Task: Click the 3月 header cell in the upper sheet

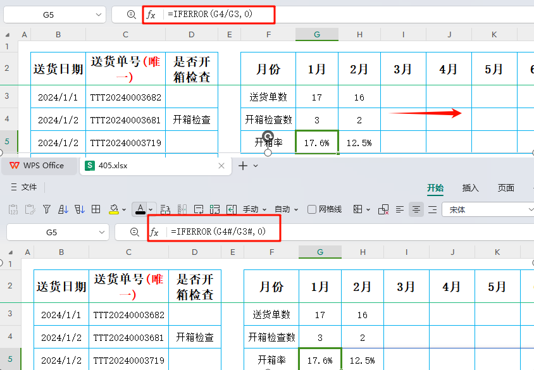Action: tap(403, 69)
